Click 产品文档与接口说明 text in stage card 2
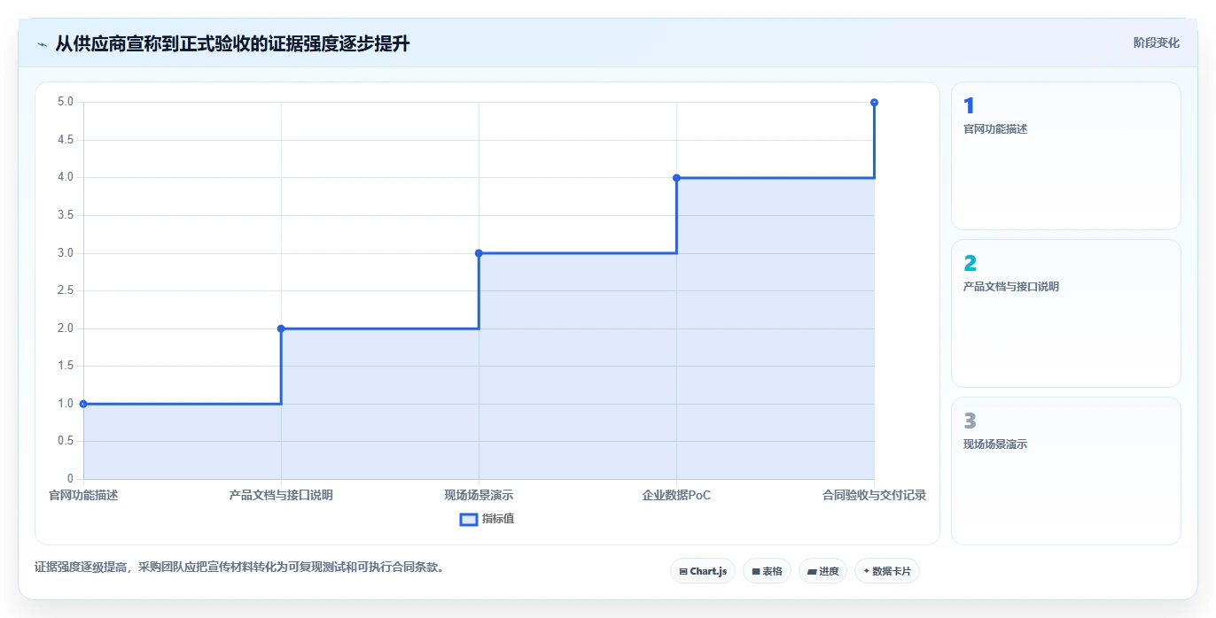 click(x=1011, y=287)
